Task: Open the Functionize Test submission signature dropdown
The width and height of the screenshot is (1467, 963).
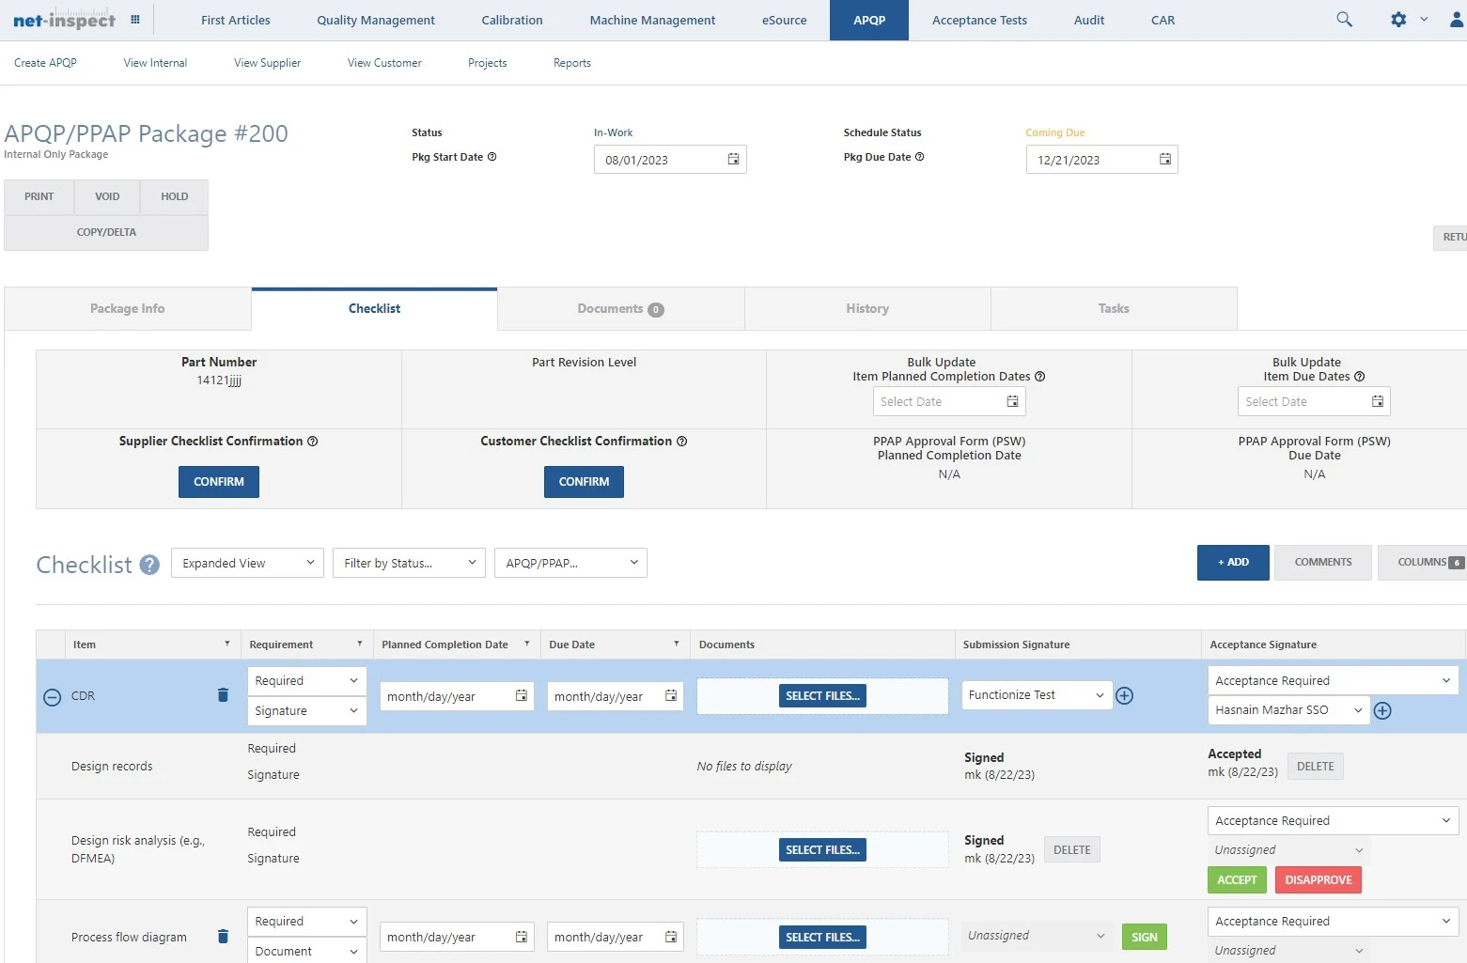Action: (x=1035, y=694)
